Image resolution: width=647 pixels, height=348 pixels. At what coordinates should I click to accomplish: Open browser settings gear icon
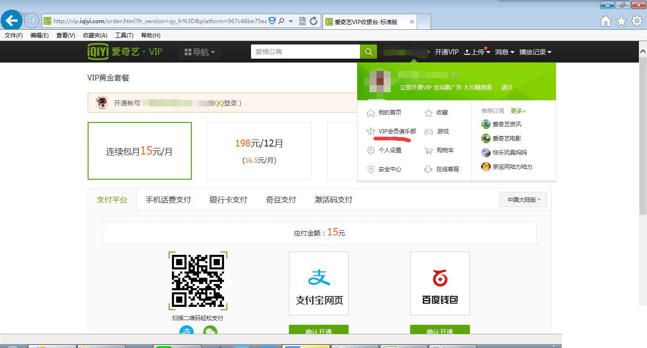click(637, 21)
